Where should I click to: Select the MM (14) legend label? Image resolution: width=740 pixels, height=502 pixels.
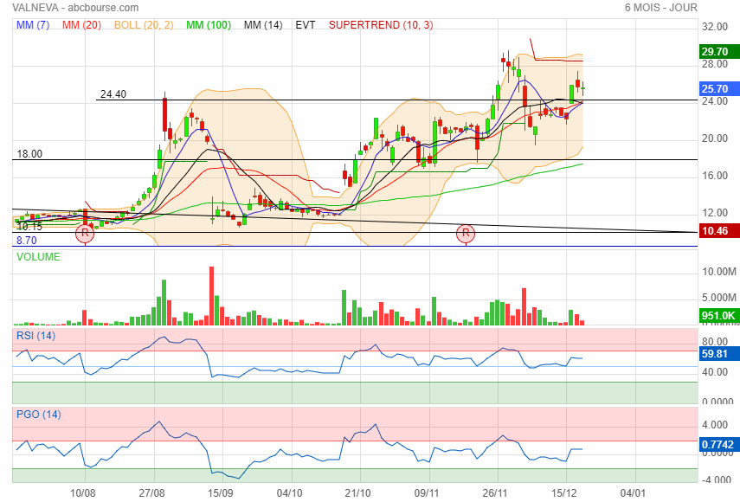[263, 25]
